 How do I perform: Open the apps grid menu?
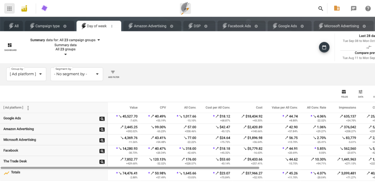pyautogui.click(x=10, y=8)
